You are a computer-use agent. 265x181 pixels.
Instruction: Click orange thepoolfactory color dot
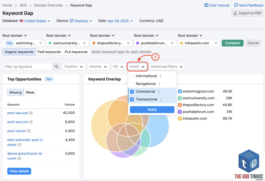[x=94, y=43]
